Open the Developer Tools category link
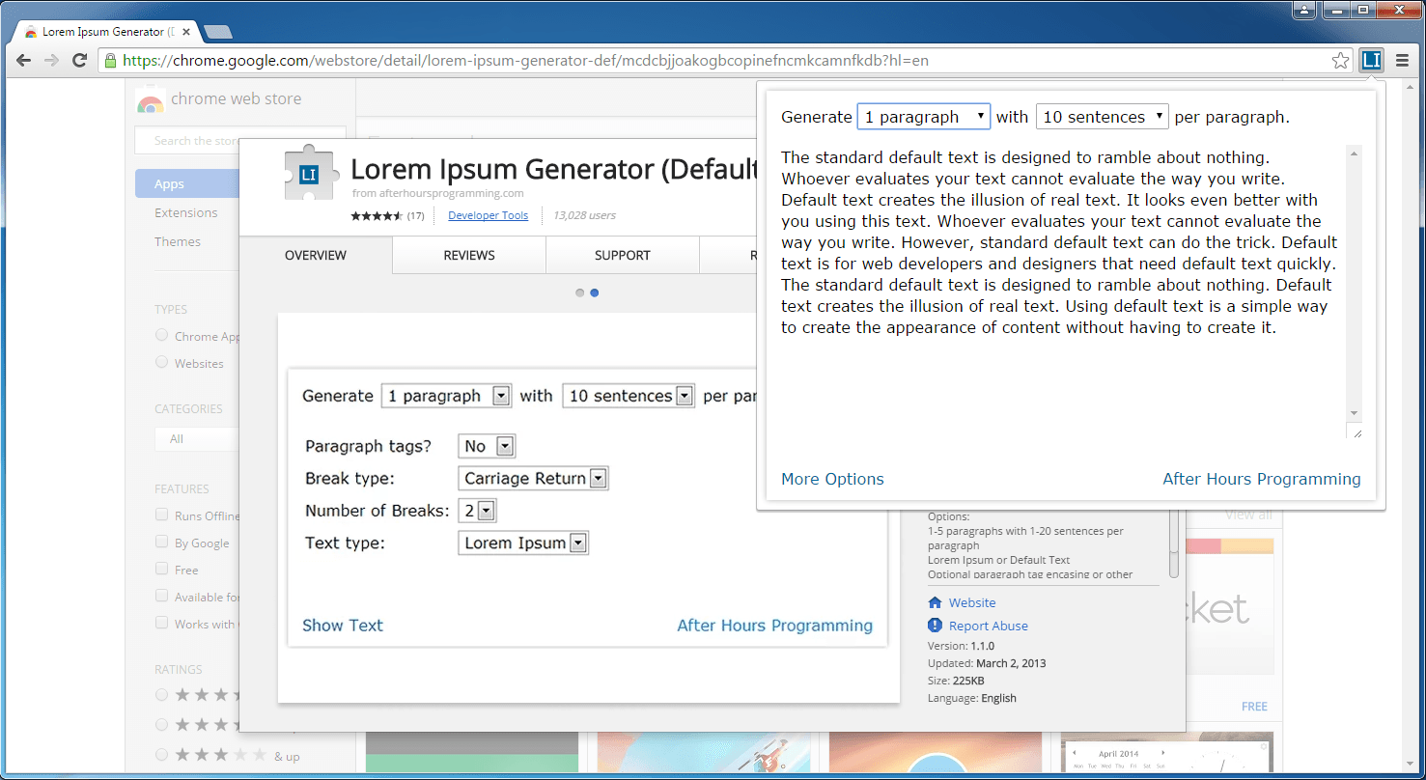 point(489,215)
